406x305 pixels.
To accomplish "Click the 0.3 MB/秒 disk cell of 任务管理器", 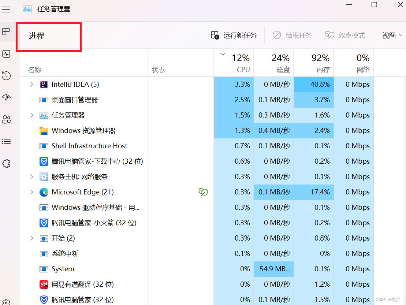I will click(274, 115).
